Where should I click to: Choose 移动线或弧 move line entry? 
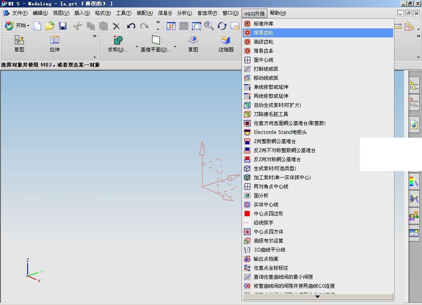coord(318,78)
